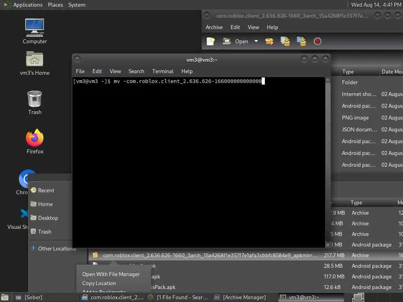403x302 pixels.
Task: Open the Places menu in top panel
Action: (55, 5)
